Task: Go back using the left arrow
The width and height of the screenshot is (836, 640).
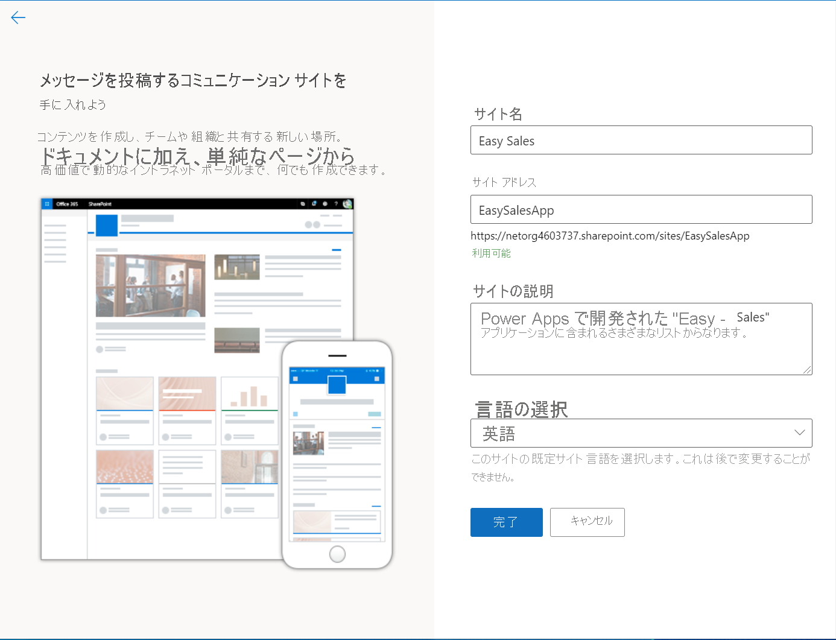Action: (x=18, y=17)
